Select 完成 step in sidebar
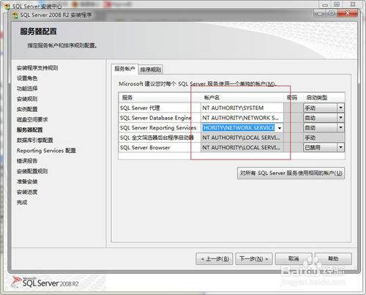Viewport: 366px width, 295px height. tap(22, 202)
